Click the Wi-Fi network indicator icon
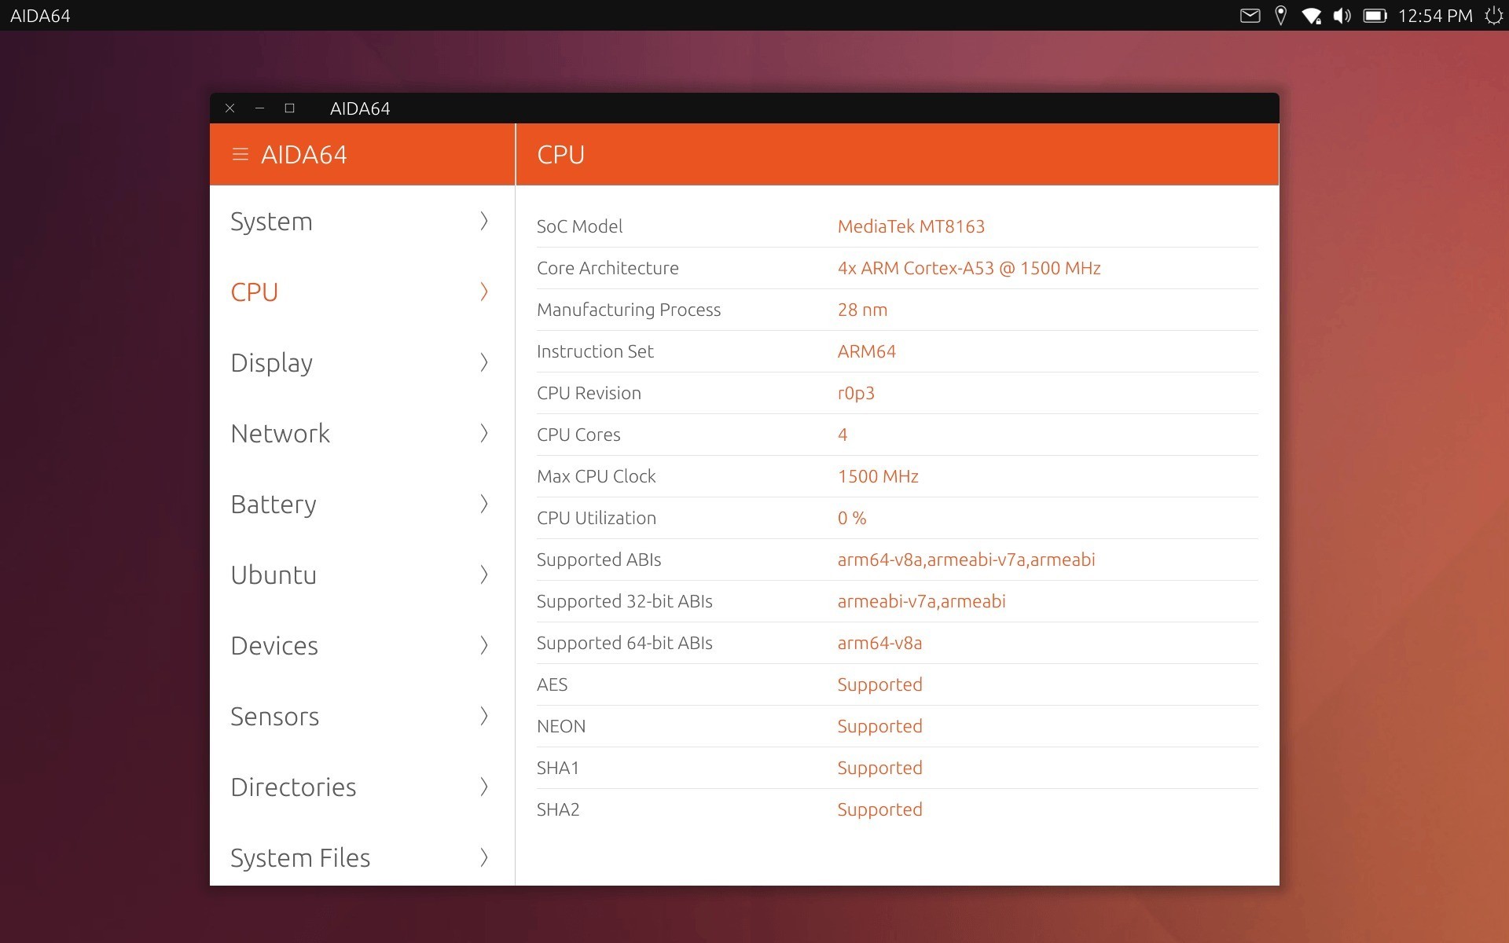Image resolution: width=1509 pixels, height=943 pixels. pos(1311,16)
